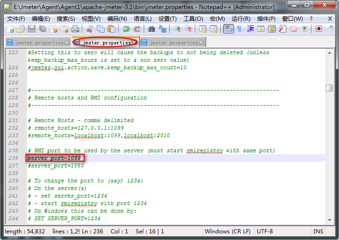Viewport: 339px width, 240px height.
Task: Copy the selection with the Copy icon
Action: pyautogui.click(x=101, y=29)
